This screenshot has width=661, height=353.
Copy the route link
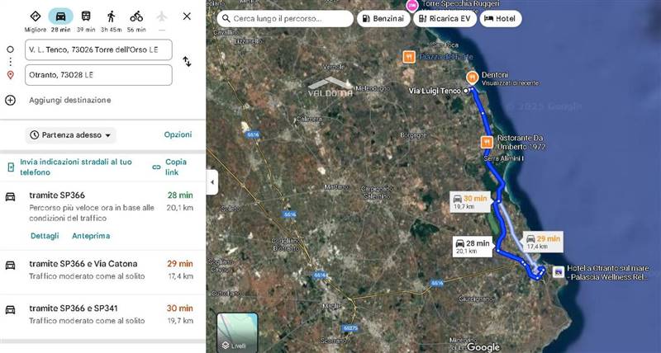click(x=175, y=167)
